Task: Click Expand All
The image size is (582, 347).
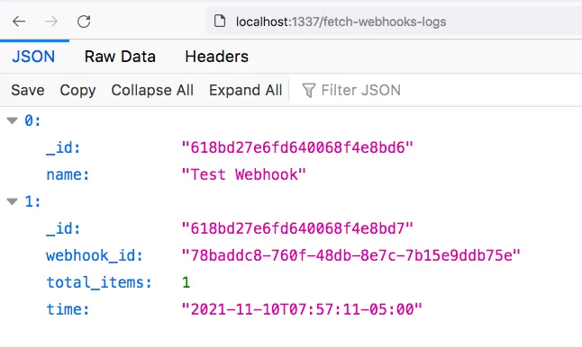Action: pyautogui.click(x=246, y=91)
